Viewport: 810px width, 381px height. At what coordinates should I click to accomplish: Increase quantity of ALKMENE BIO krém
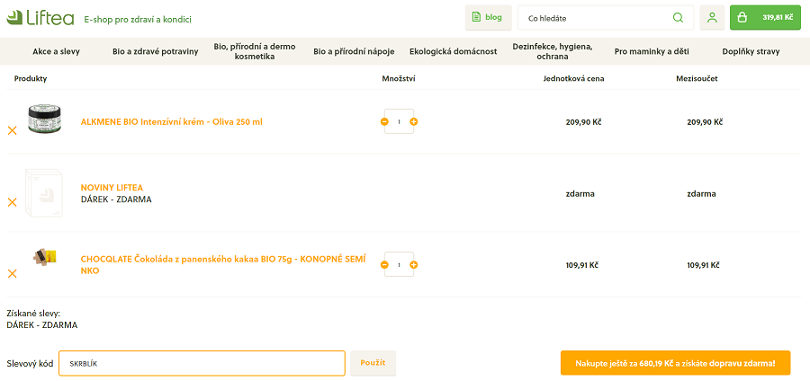[x=414, y=121]
